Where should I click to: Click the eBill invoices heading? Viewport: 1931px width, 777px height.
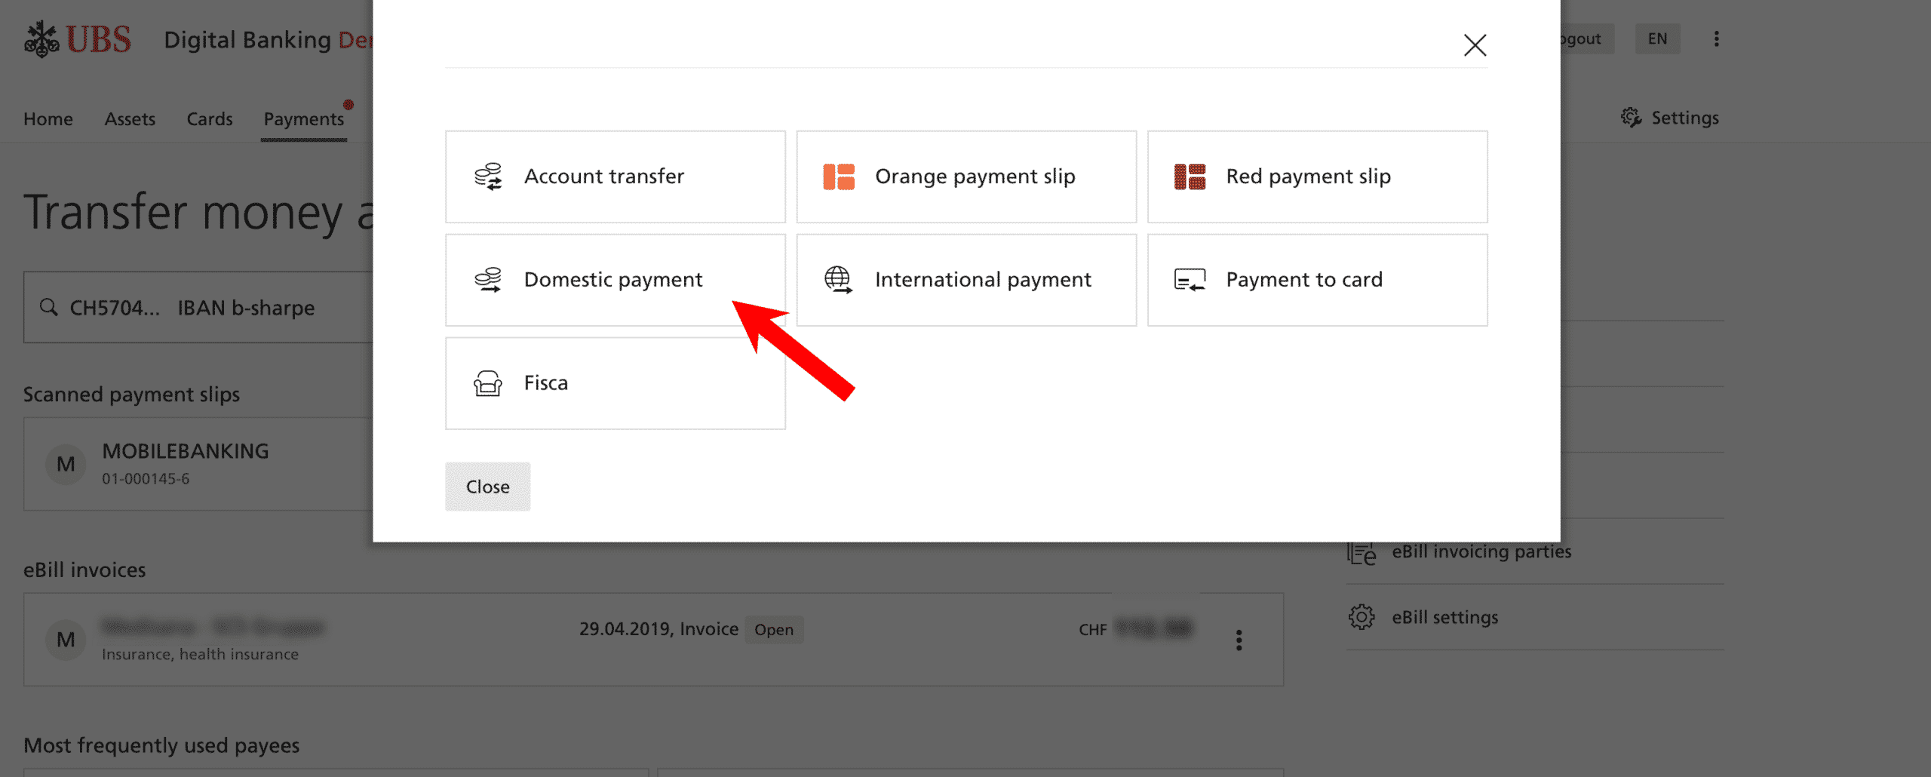pyautogui.click(x=84, y=570)
